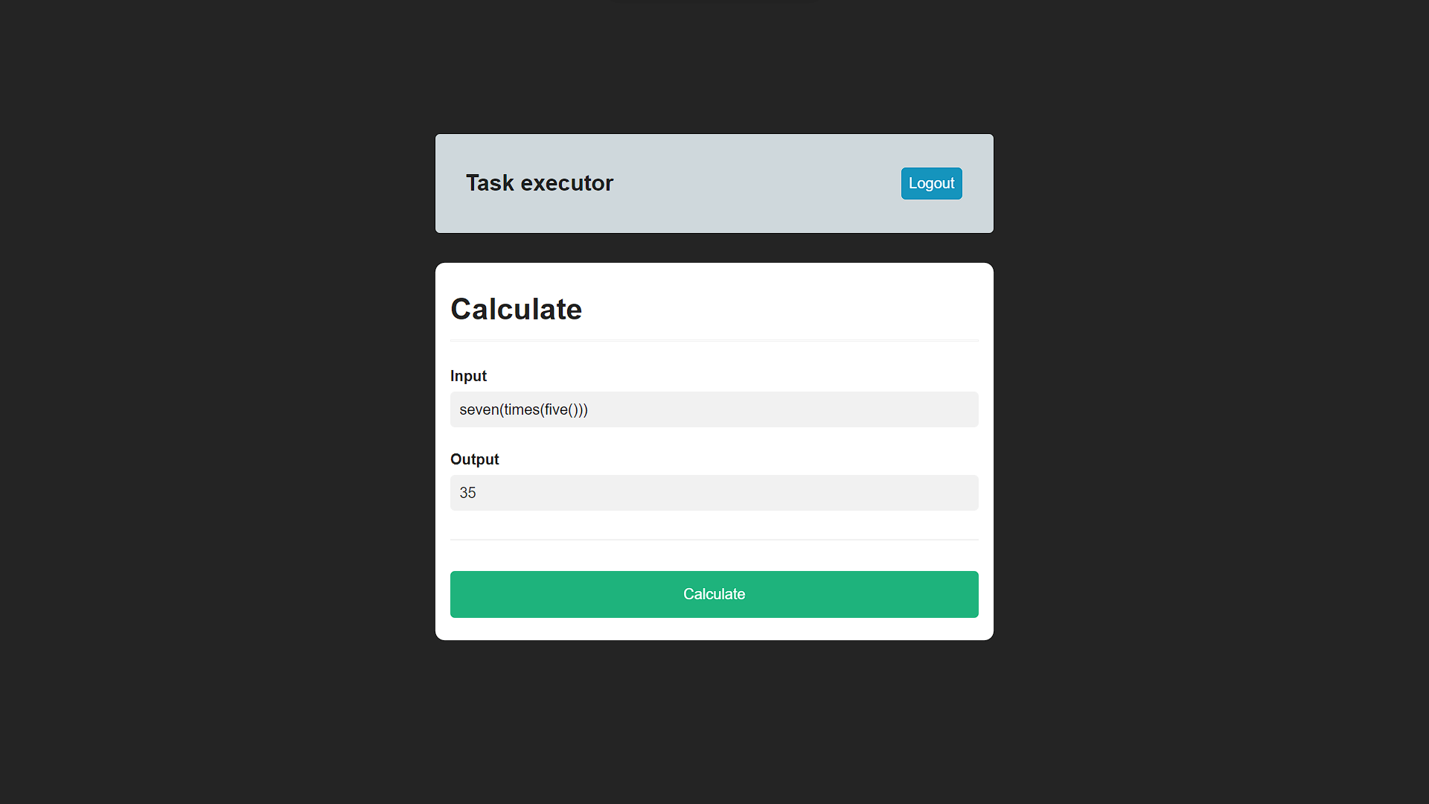Click the Input label text
This screenshot has height=804, width=1429.
[x=468, y=376]
